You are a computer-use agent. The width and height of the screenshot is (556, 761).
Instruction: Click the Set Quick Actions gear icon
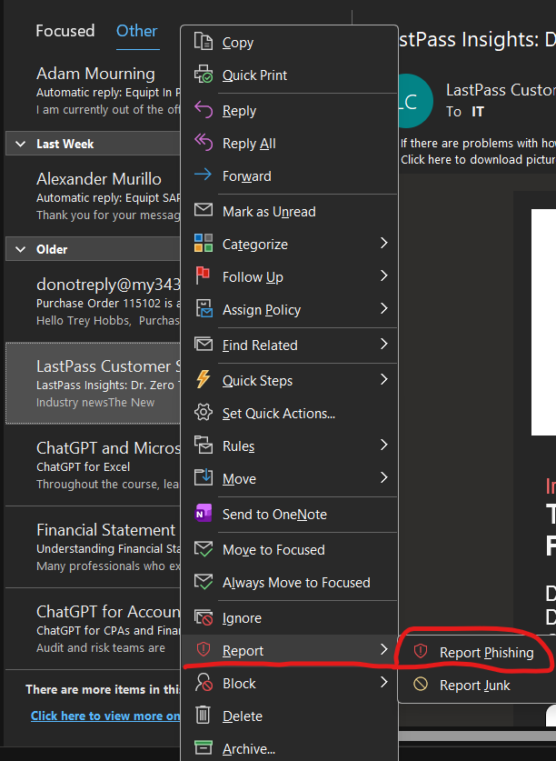(204, 412)
